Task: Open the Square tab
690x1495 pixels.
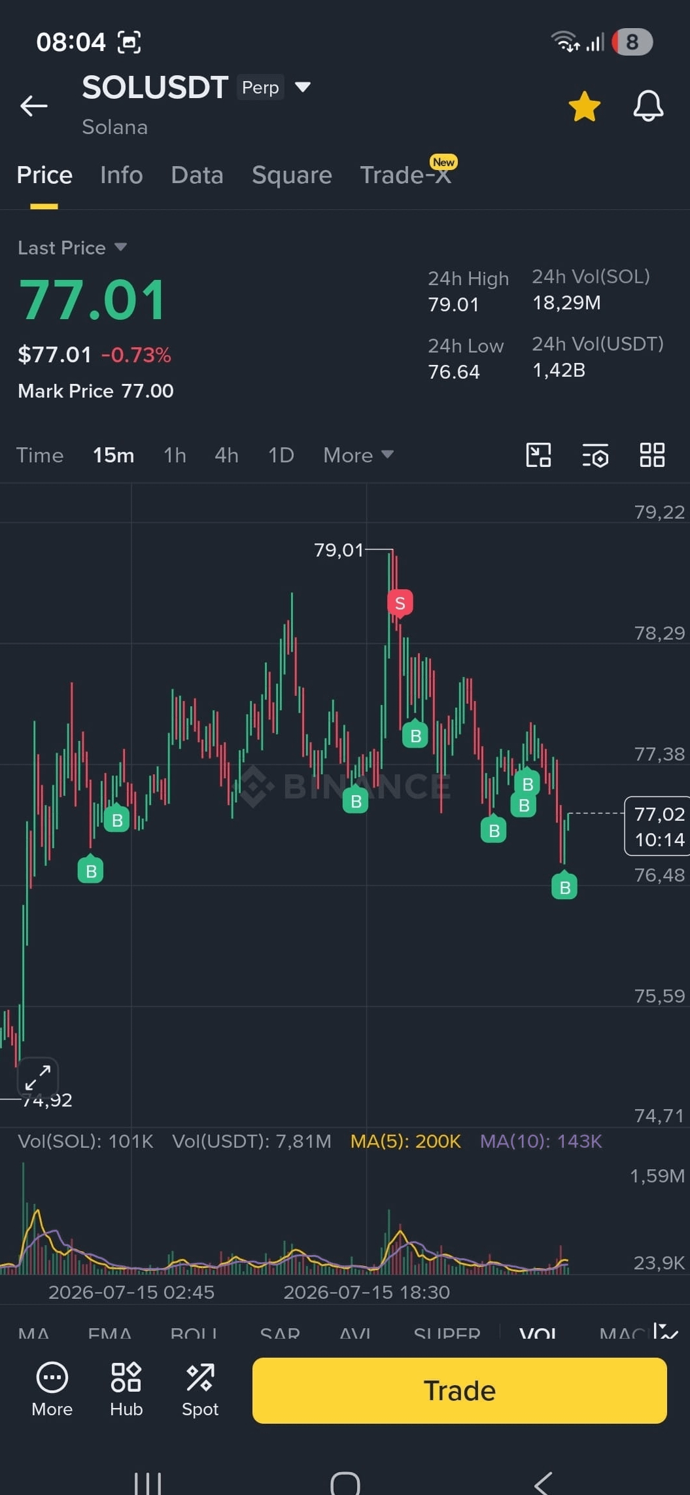Action: coord(292,175)
